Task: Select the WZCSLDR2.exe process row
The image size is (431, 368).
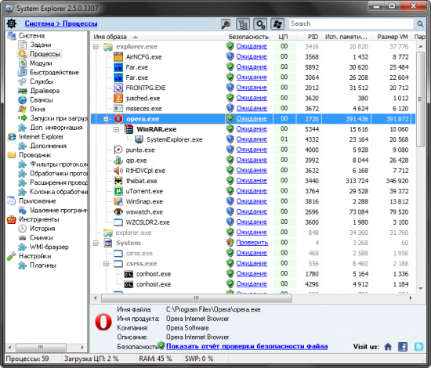Action: (253, 222)
